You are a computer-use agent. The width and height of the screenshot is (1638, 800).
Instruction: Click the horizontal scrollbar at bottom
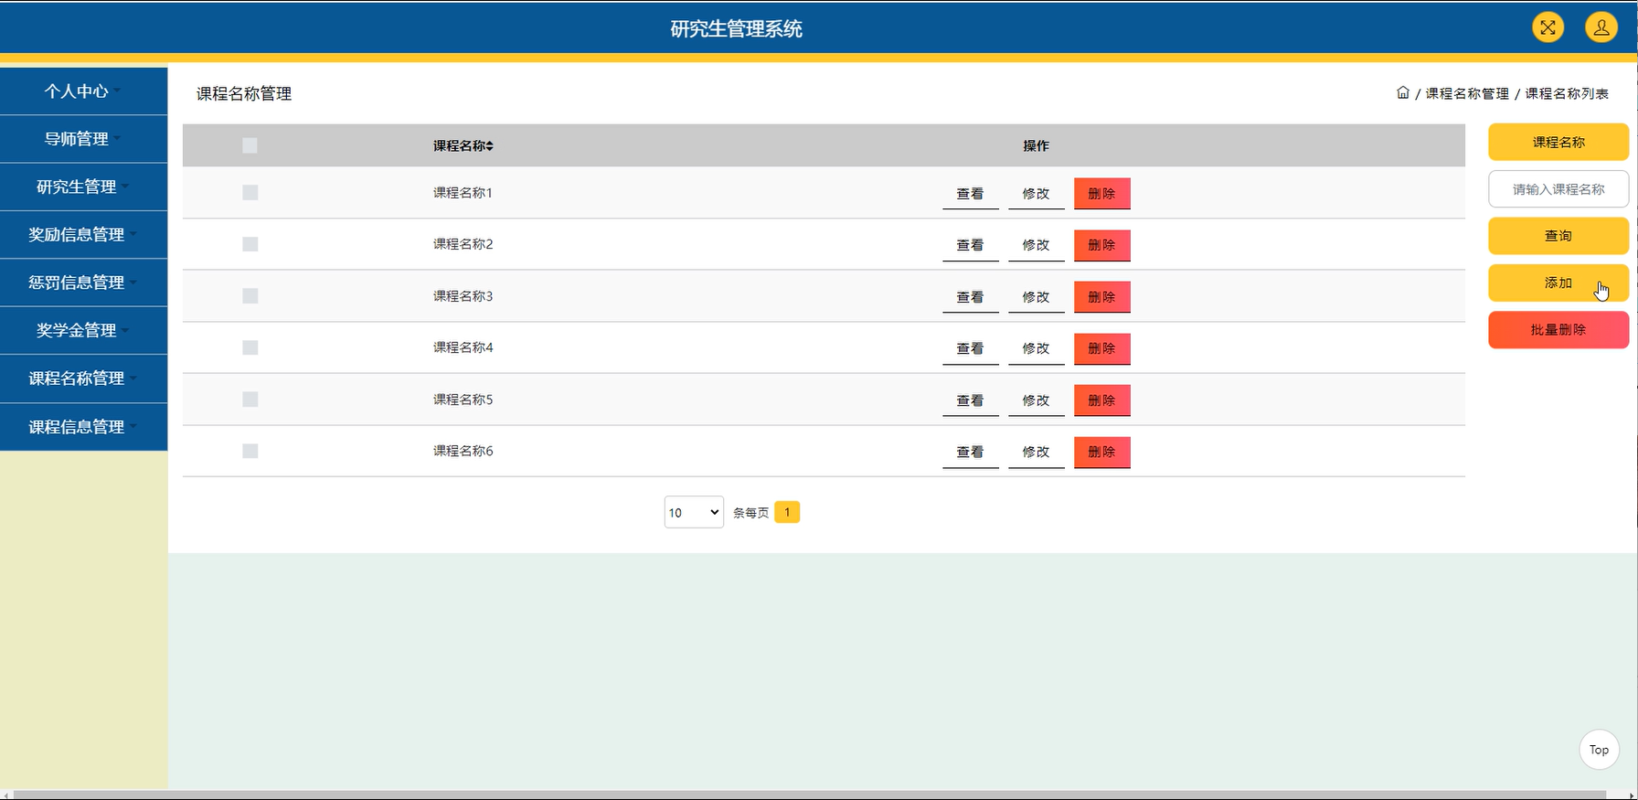[810, 795]
